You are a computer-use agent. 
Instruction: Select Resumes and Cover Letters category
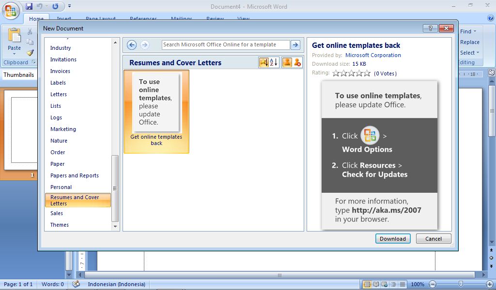coord(78,200)
